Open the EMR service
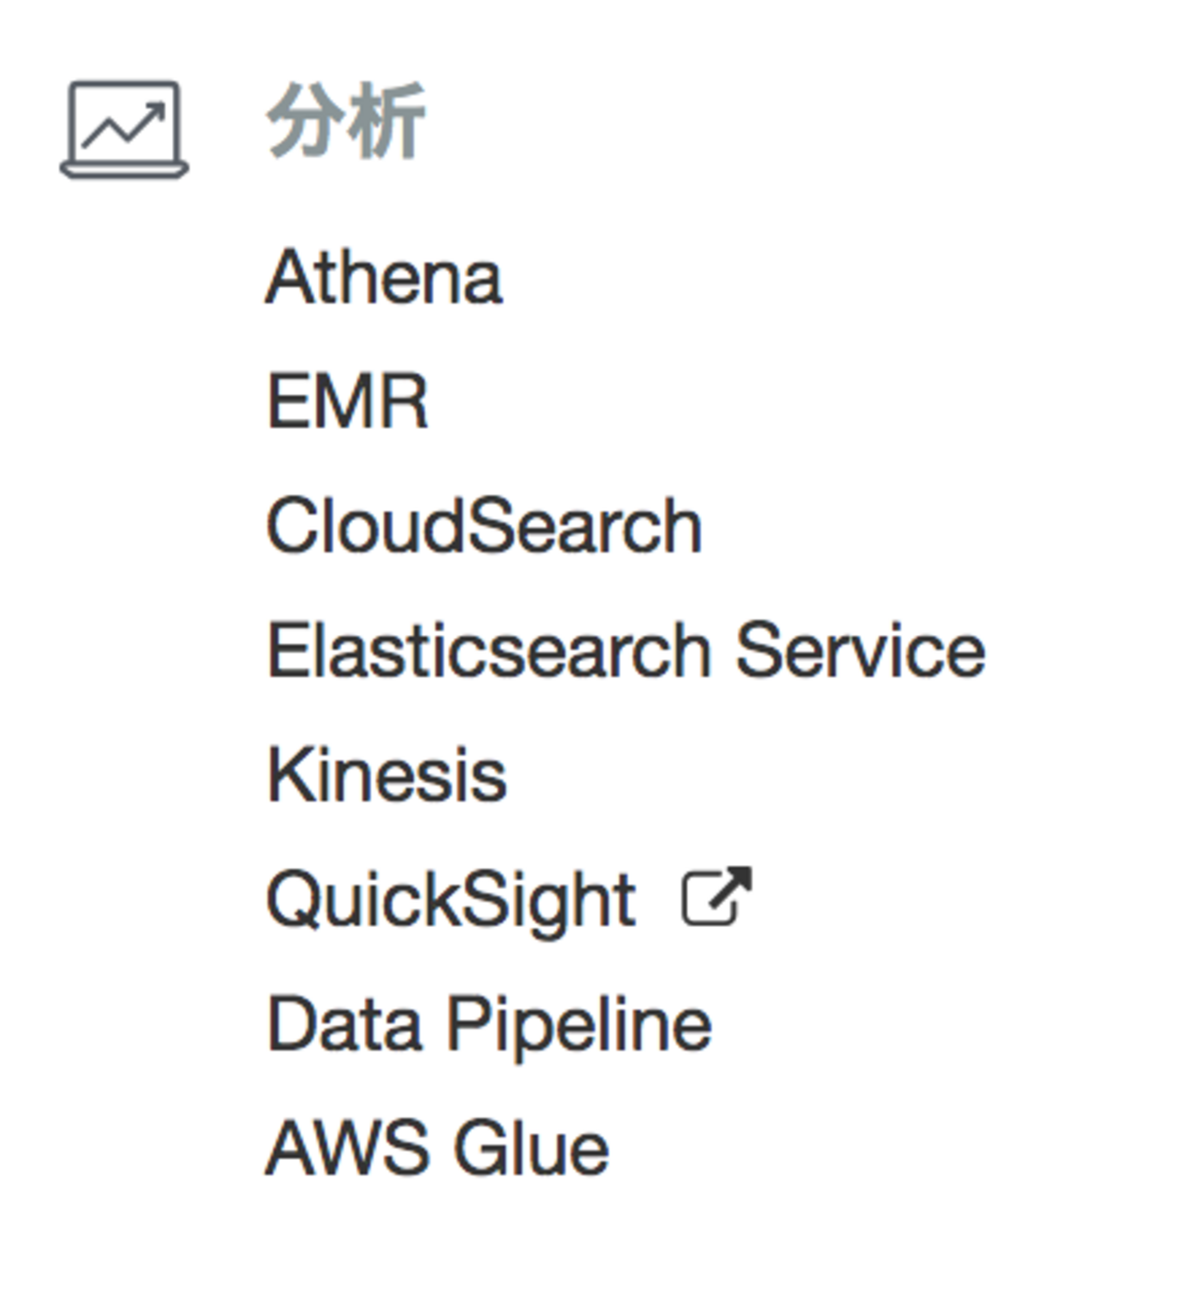The height and width of the screenshot is (1294, 1201). pos(347,401)
